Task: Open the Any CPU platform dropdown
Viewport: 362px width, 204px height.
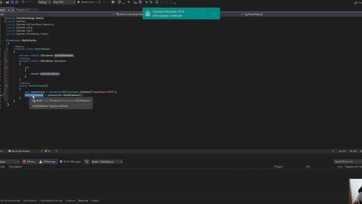Action: point(64,2)
